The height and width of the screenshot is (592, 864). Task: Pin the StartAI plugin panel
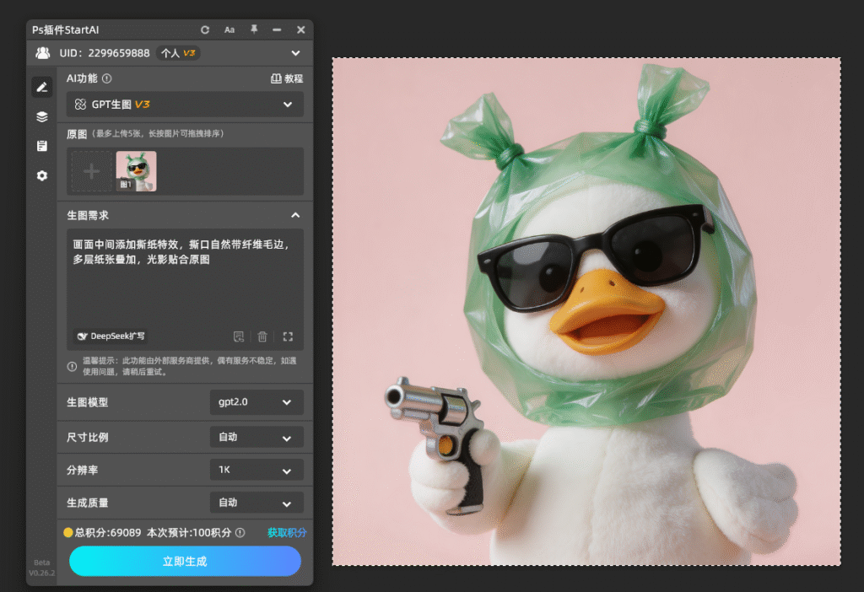254,30
